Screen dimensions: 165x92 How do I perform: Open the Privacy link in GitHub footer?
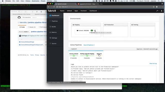click(37, 55)
